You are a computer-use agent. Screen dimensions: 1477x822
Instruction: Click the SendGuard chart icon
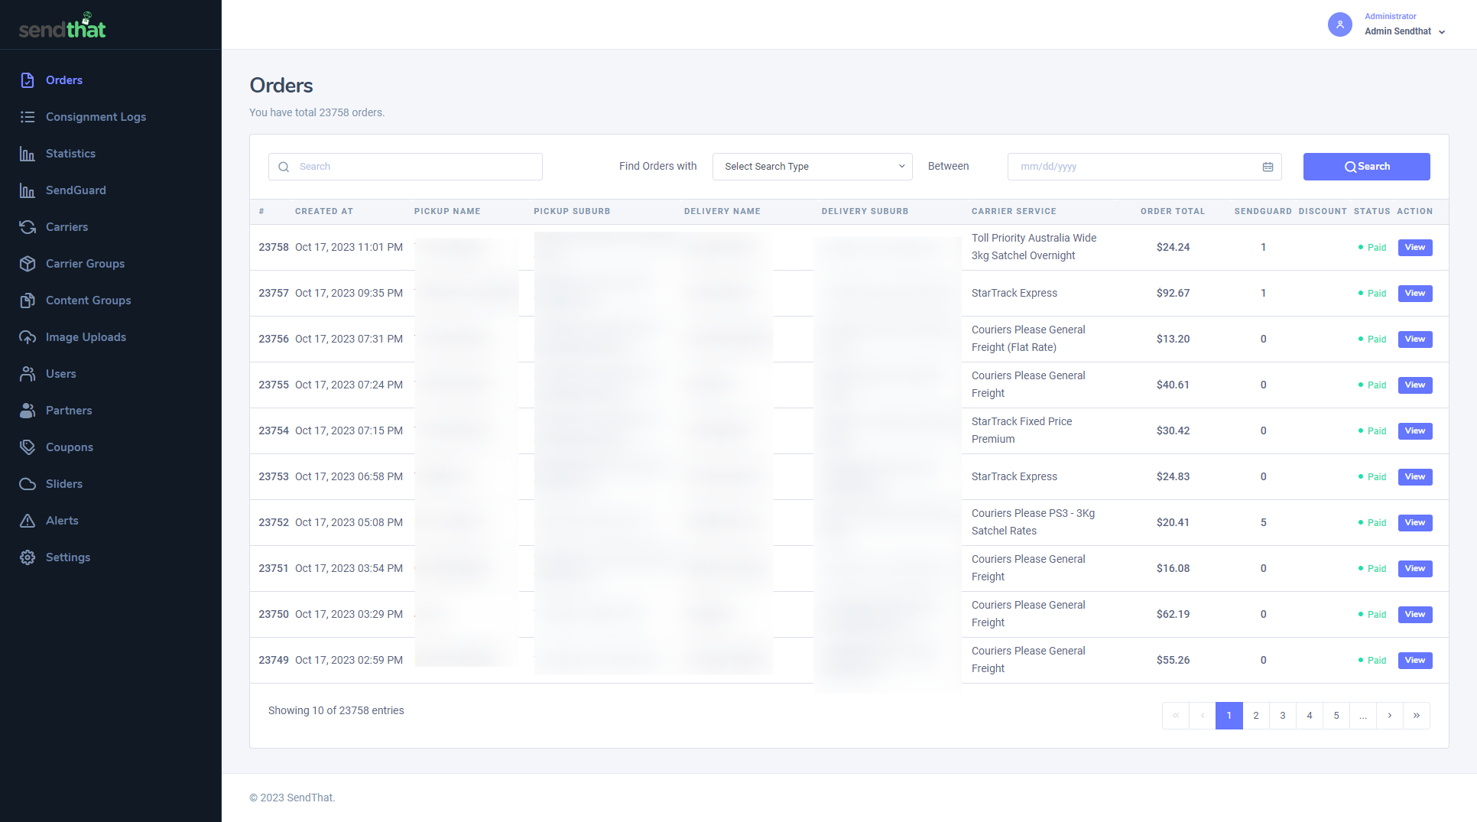click(x=28, y=190)
